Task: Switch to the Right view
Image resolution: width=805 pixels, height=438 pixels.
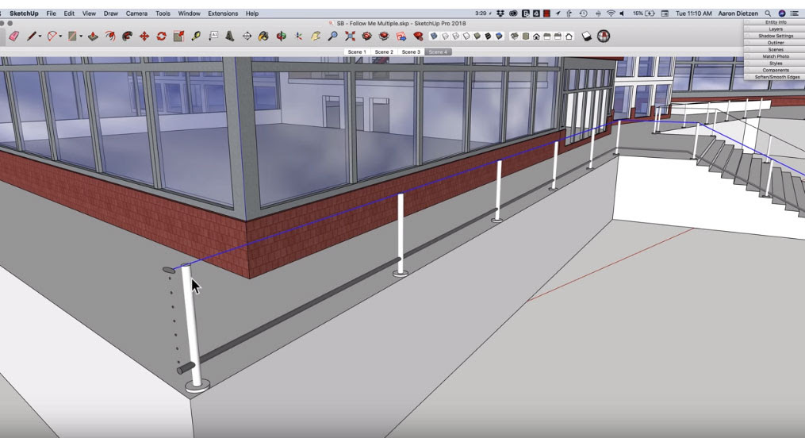Action: tap(547, 36)
